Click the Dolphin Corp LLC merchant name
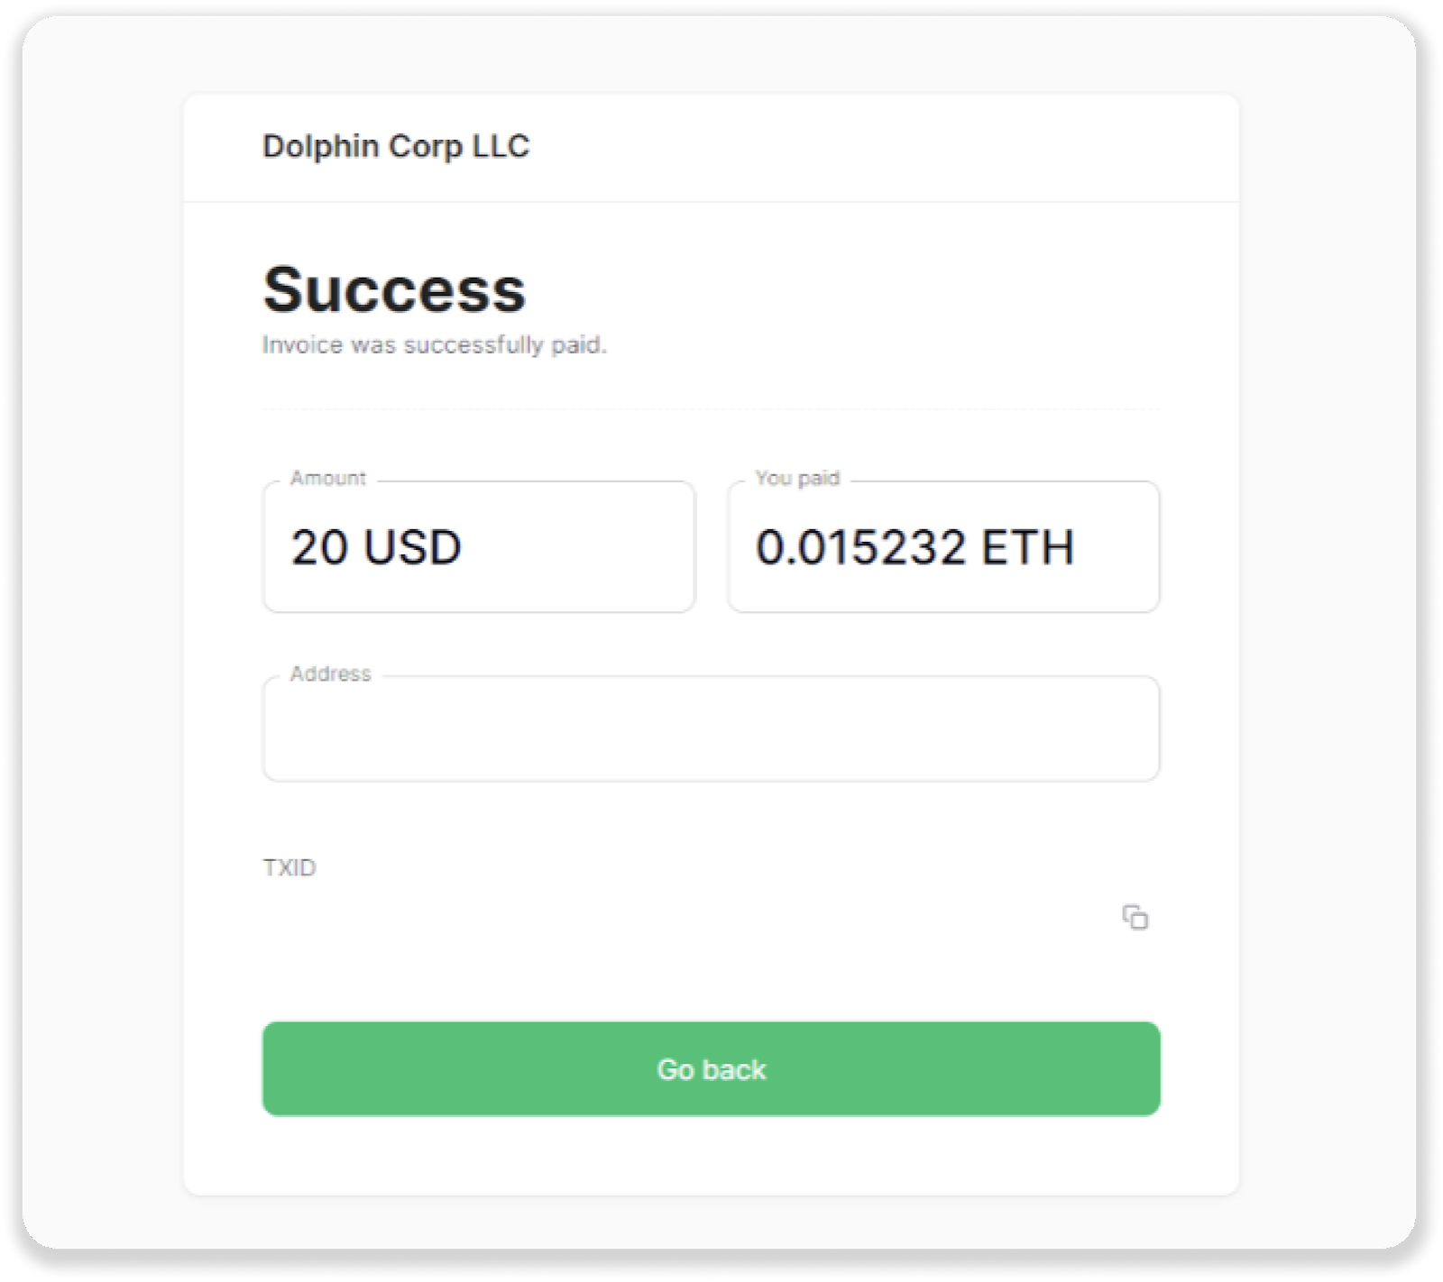The image size is (1443, 1282). [x=396, y=146]
